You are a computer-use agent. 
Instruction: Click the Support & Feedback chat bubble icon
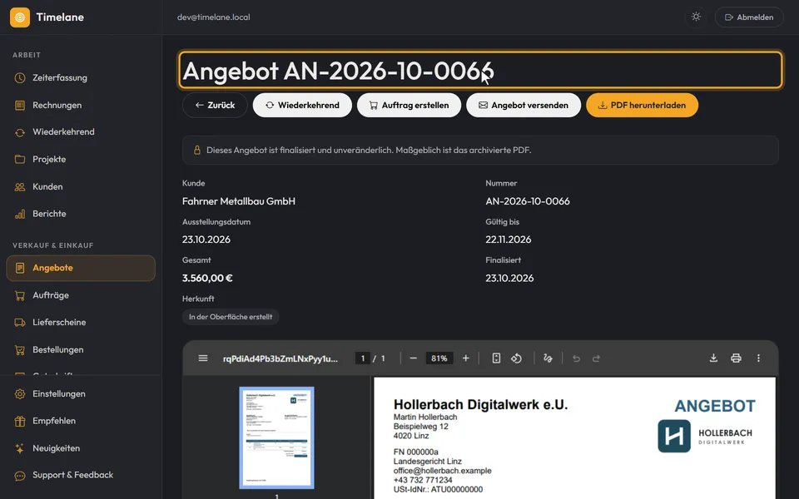(x=20, y=476)
